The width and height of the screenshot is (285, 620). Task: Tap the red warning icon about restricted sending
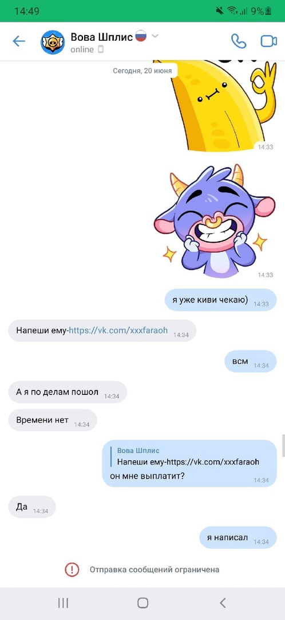click(72, 569)
